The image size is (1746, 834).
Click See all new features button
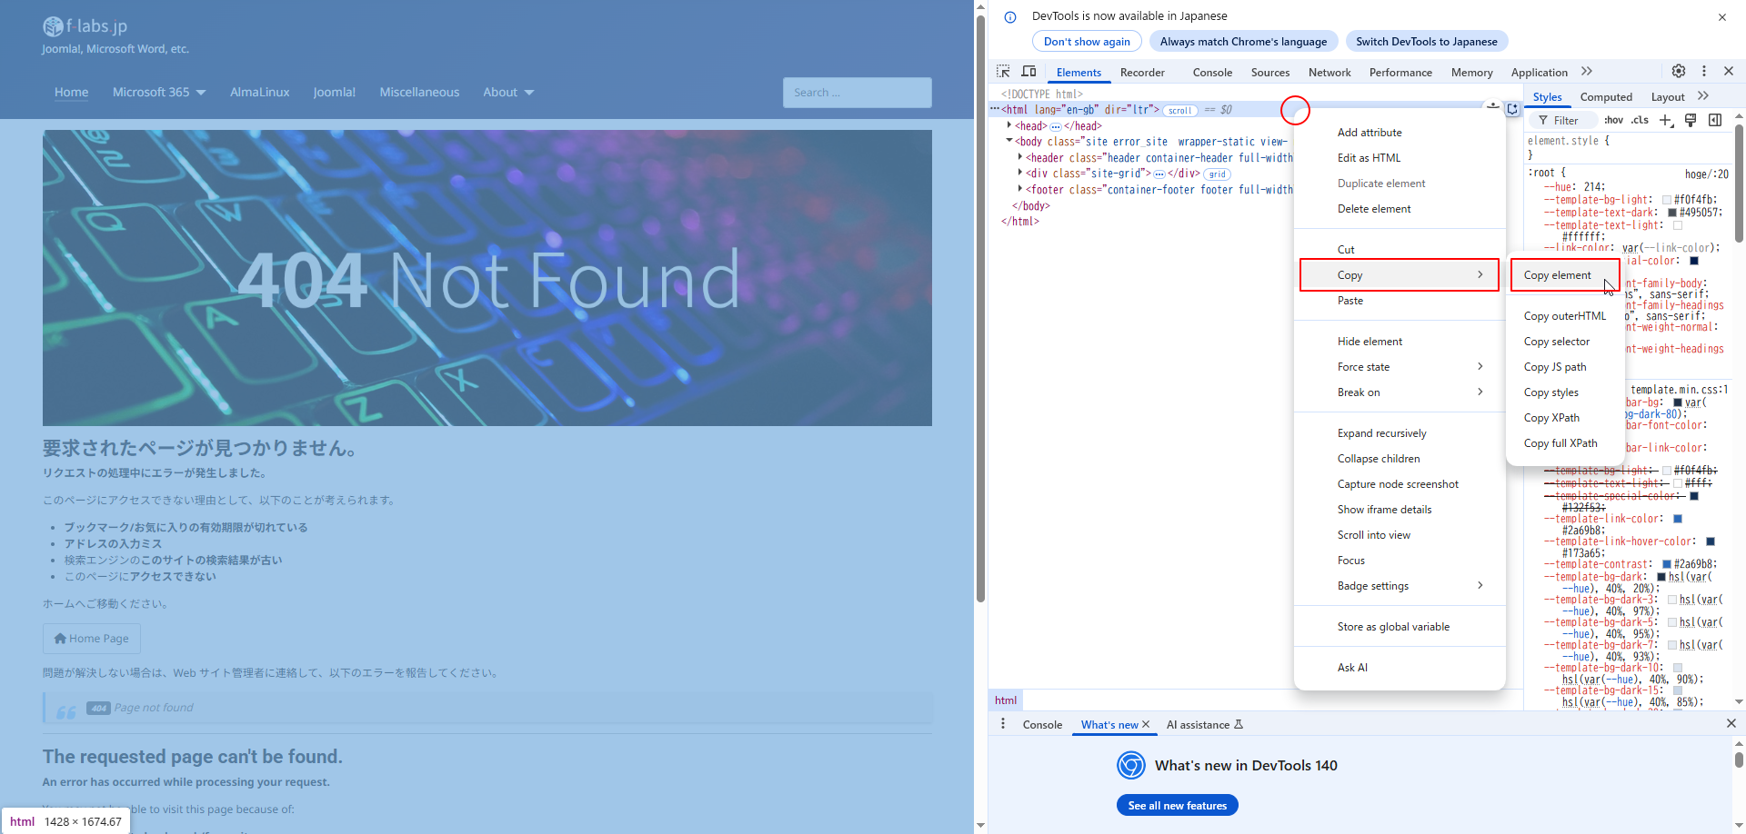tap(1177, 806)
